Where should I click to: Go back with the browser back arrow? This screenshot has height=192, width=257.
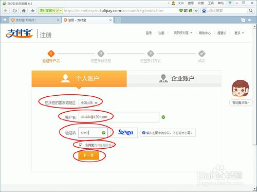coord(6,11)
